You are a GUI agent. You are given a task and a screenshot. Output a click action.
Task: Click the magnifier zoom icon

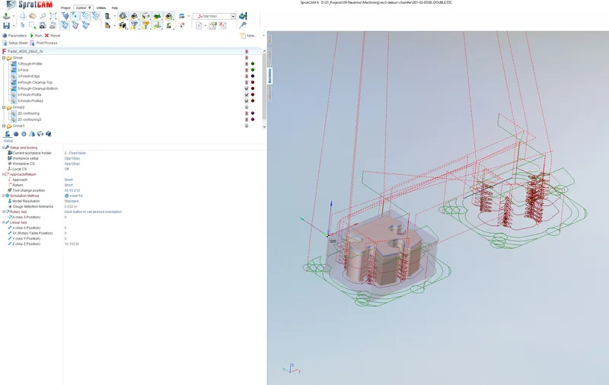coord(43,16)
